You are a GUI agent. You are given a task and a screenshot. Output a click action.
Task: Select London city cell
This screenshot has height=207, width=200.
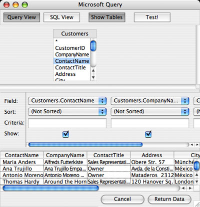pyautogui.click(x=184, y=182)
